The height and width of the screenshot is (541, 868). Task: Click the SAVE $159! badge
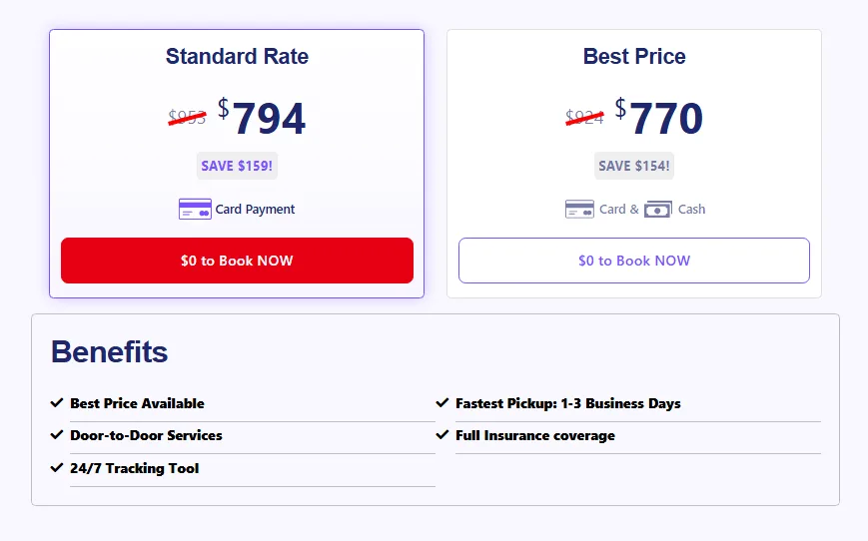pos(237,166)
